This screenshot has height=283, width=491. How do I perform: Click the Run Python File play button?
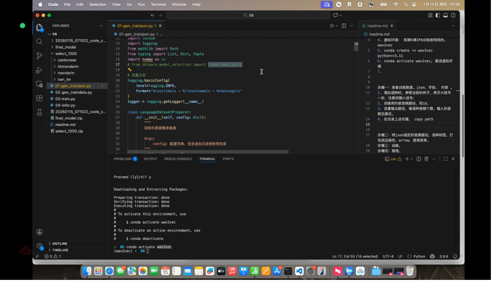[x=332, y=26]
